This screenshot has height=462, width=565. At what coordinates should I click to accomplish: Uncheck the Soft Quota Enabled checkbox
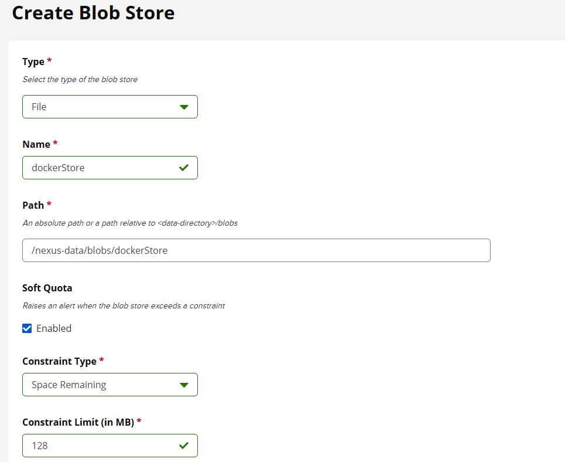[x=27, y=328]
